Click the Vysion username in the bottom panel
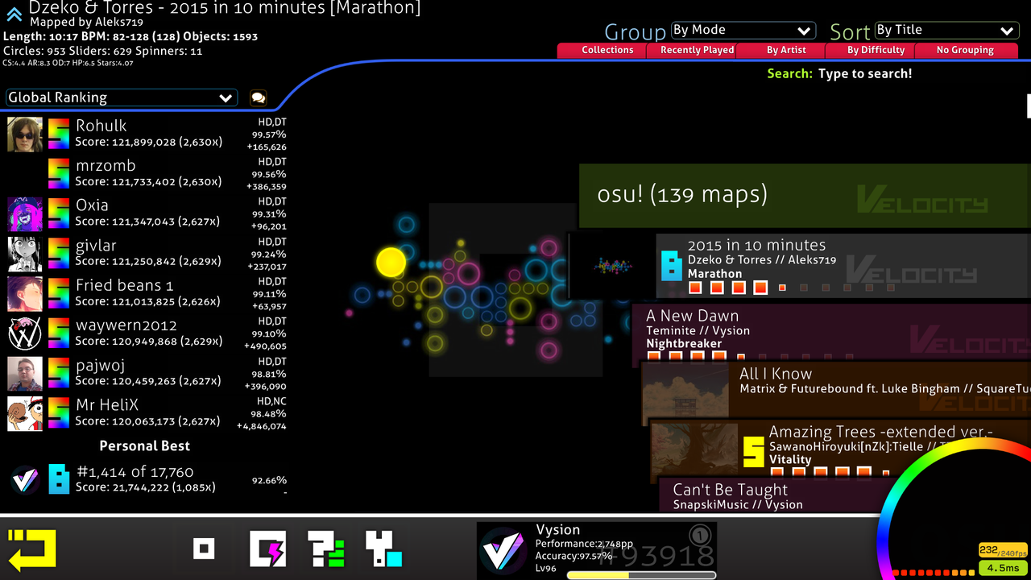The width and height of the screenshot is (1031, 580). point(558,530)
